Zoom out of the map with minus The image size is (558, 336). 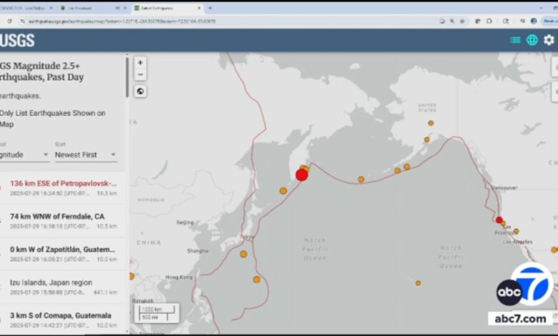140,74
